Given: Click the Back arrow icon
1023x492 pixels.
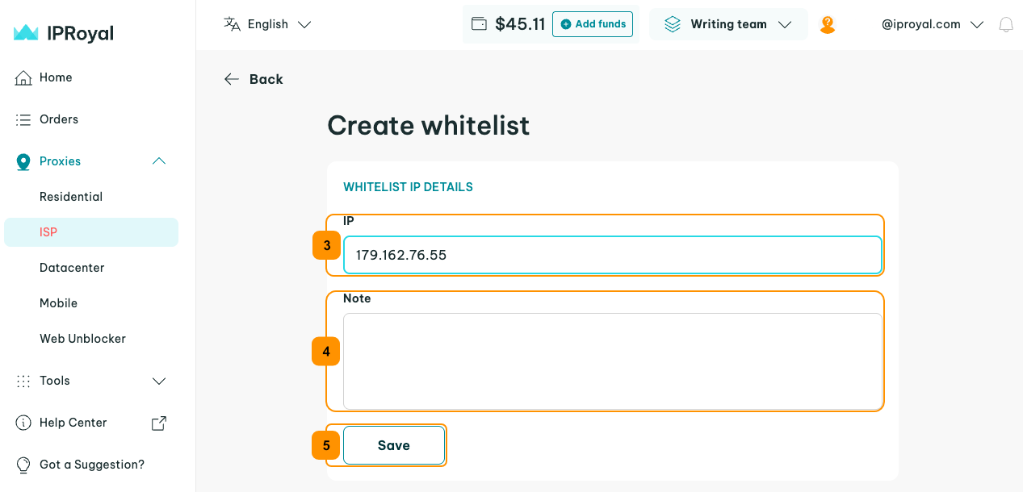Looking at the screenshot, I should coord(232,79).
